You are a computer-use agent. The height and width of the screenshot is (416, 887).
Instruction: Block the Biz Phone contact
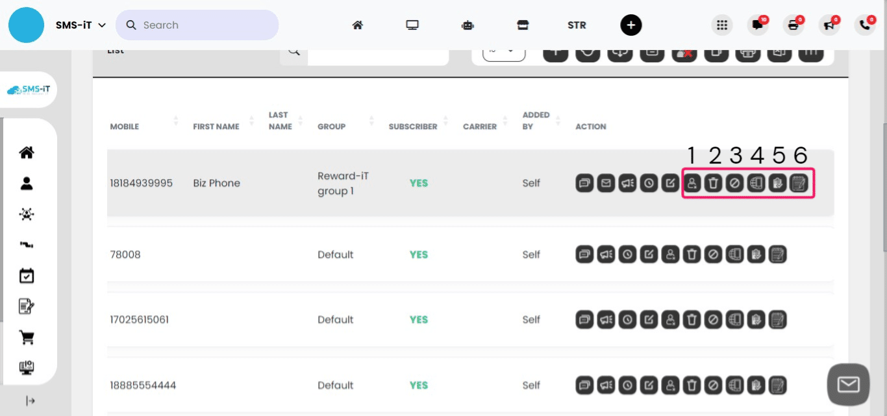(735, 184)
